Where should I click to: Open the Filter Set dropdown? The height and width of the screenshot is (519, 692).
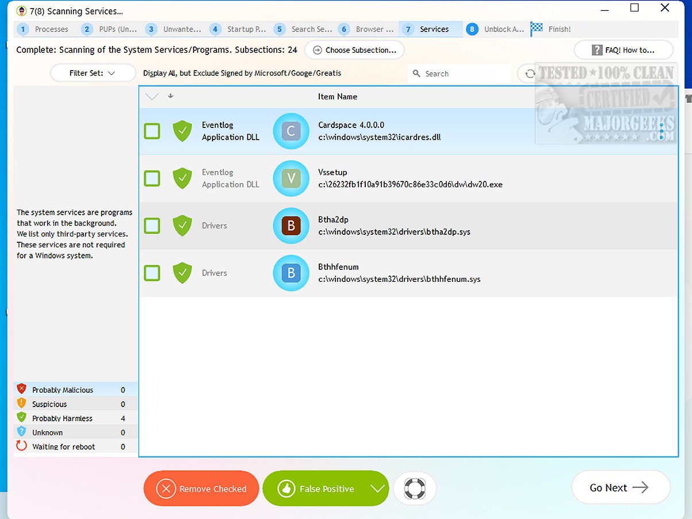[93, 73]
